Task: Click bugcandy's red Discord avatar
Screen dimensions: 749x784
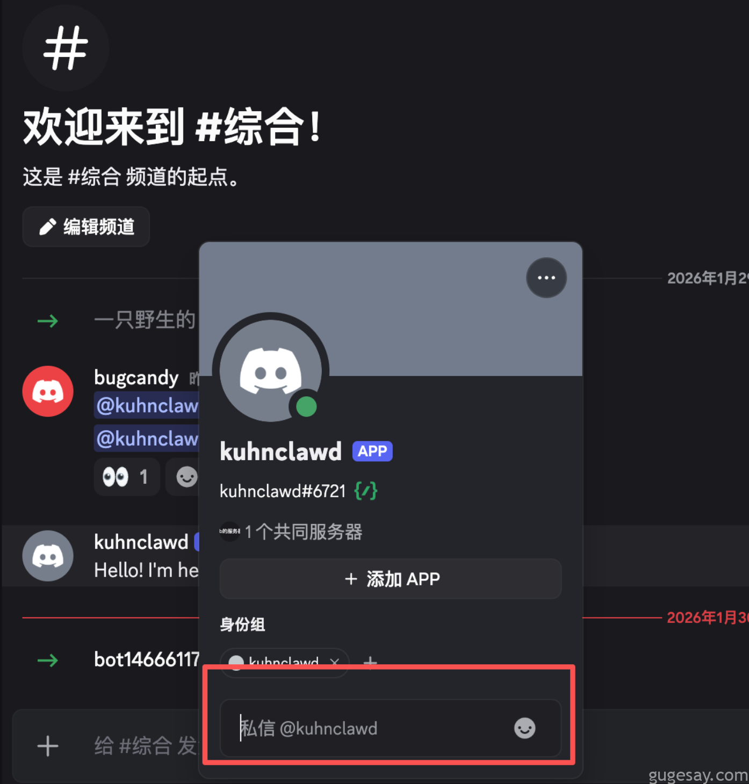Action: pos(48,391)
